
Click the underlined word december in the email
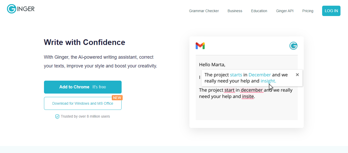252,90
